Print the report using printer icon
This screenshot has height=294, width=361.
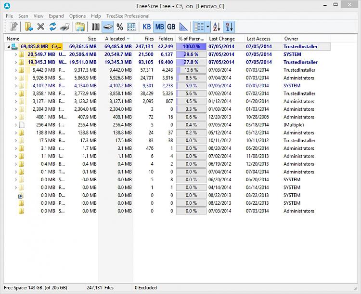click(x=65, y=27)
